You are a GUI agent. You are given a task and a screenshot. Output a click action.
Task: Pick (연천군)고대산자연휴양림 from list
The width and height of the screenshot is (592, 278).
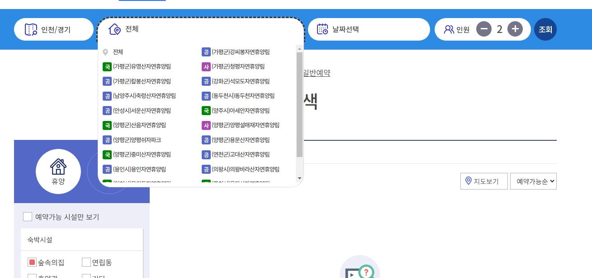pyautogui.click(x=241, y=154)
